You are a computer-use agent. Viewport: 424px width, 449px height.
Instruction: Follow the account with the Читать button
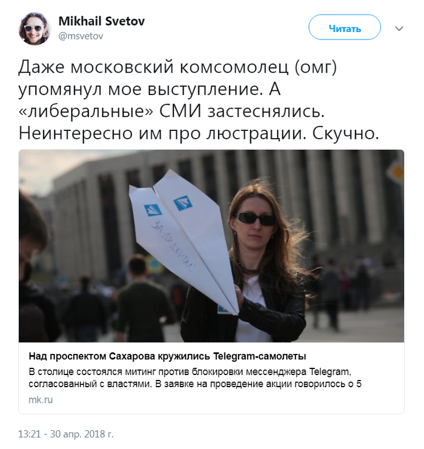(345, 27)
